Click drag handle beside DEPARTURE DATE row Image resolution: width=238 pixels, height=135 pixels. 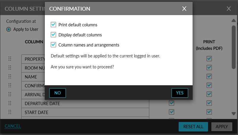(x=10, y=103)
